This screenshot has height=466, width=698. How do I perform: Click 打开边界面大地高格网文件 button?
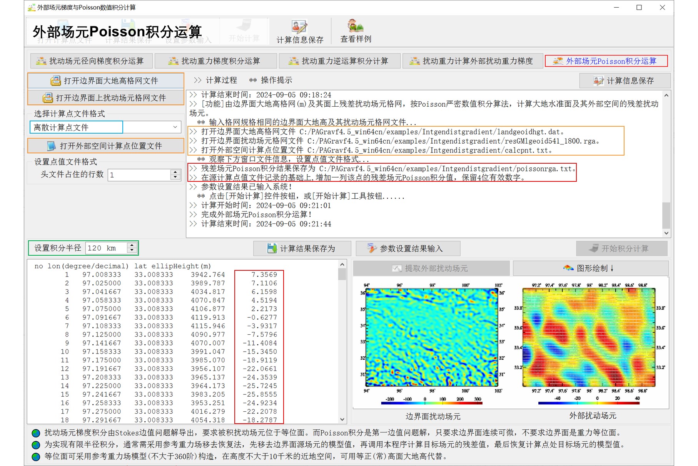(105, 81)
